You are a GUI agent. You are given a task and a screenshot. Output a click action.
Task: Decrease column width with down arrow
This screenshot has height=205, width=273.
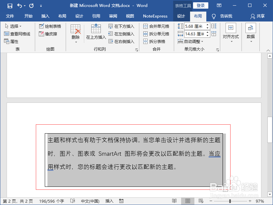pyautogui.click(x=208, y=35)
